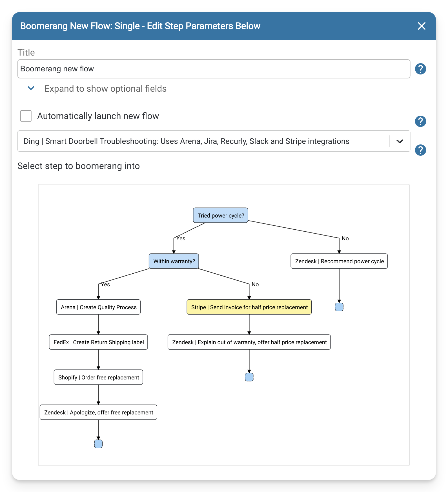The width and height of the screenshot is (448, 492).
Task: Select 'Zendesk | Explain out of warranty' step
Action: (x=249, y=342)
